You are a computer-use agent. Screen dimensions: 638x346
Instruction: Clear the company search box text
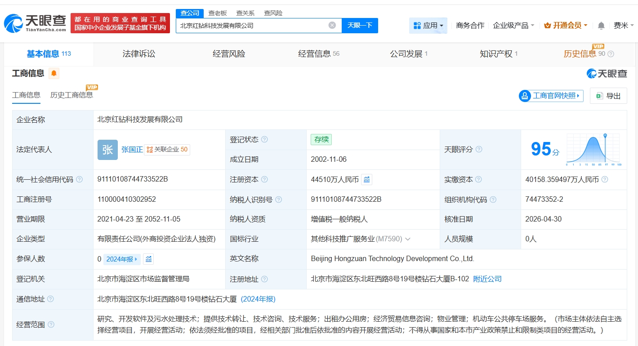pyautogui.click(x=332, y=26)
